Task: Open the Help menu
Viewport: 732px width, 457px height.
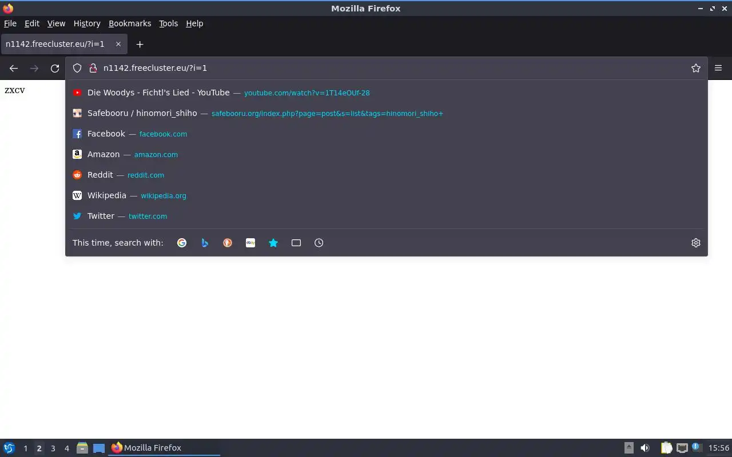Action: point(194,23)
